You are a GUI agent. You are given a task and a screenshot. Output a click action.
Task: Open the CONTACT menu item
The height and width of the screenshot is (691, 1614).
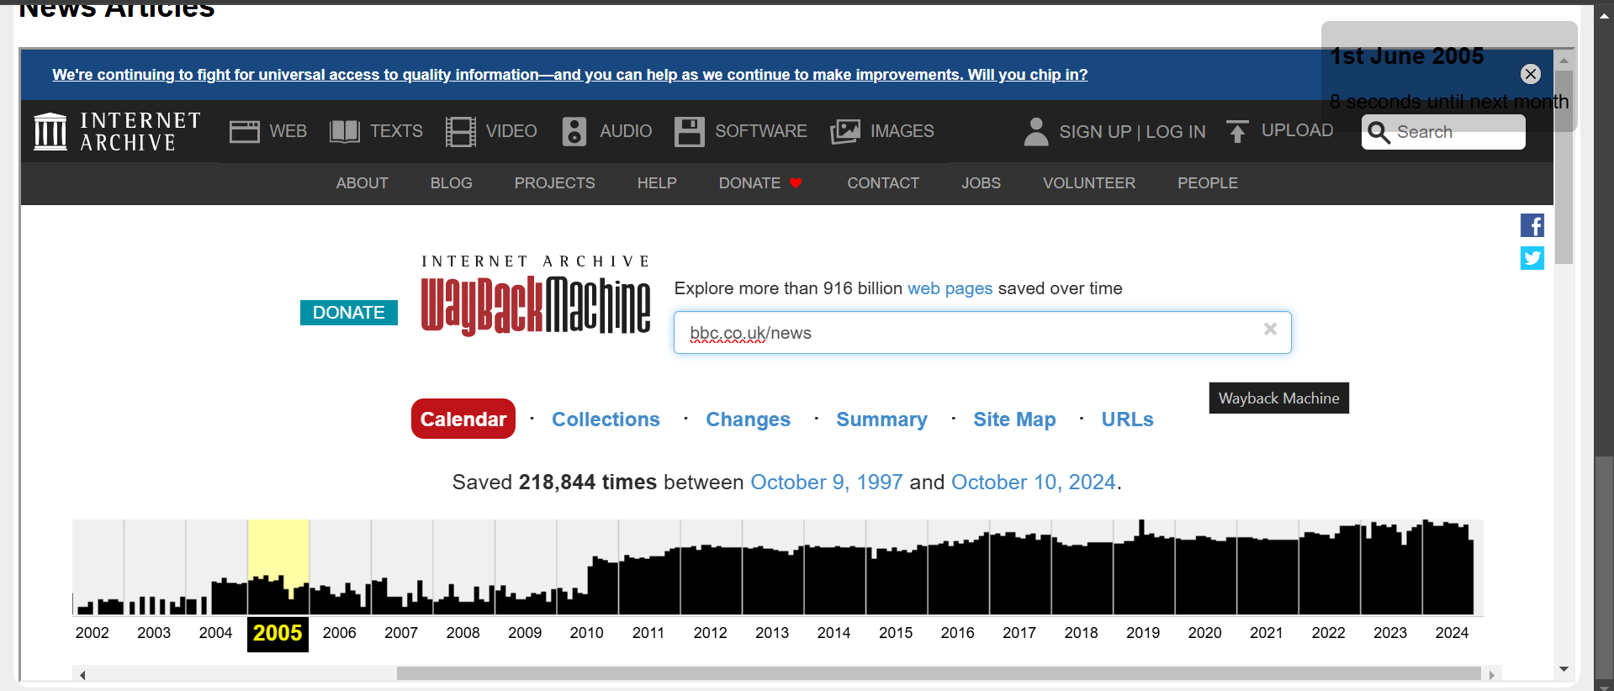coord(883,183)
